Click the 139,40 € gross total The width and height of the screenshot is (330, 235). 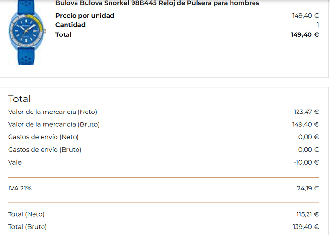click(x=306, y=227)
